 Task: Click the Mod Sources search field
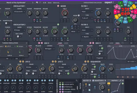[68, 80]
